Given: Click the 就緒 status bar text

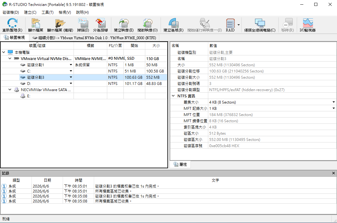Looking at the screenshot, I should tap(6, 219).
